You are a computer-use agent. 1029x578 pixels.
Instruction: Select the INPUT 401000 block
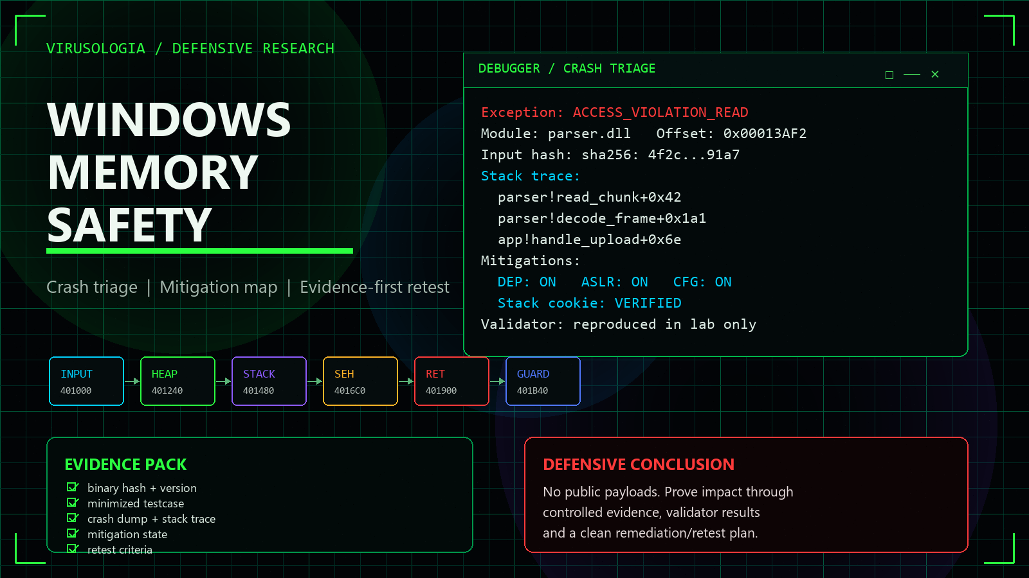click(x=86, y=381)
